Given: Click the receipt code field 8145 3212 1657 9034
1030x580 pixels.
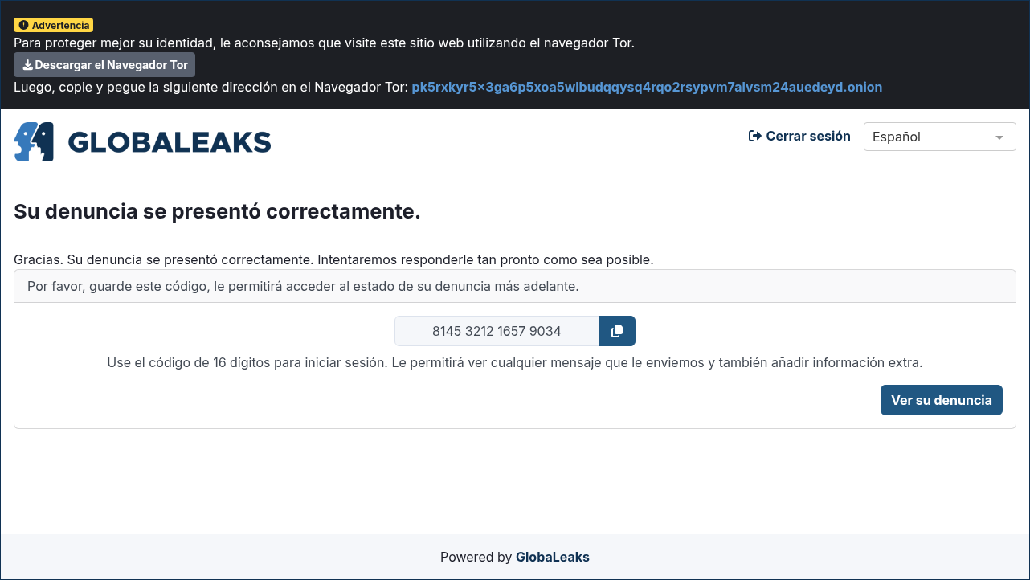Looking at the screenshot, I should tap(497, 331).
